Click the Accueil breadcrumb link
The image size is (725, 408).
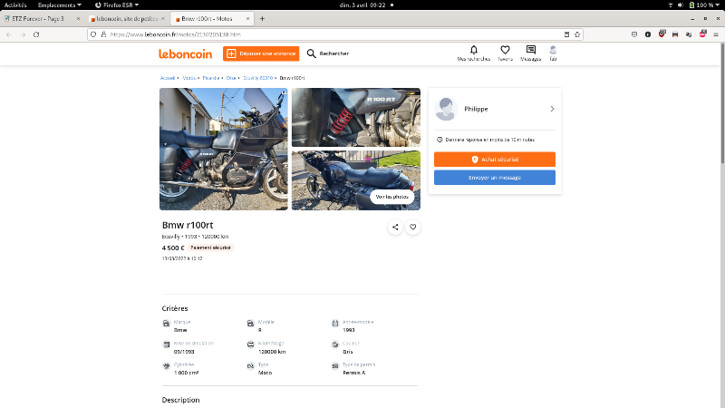coord(168,78)
